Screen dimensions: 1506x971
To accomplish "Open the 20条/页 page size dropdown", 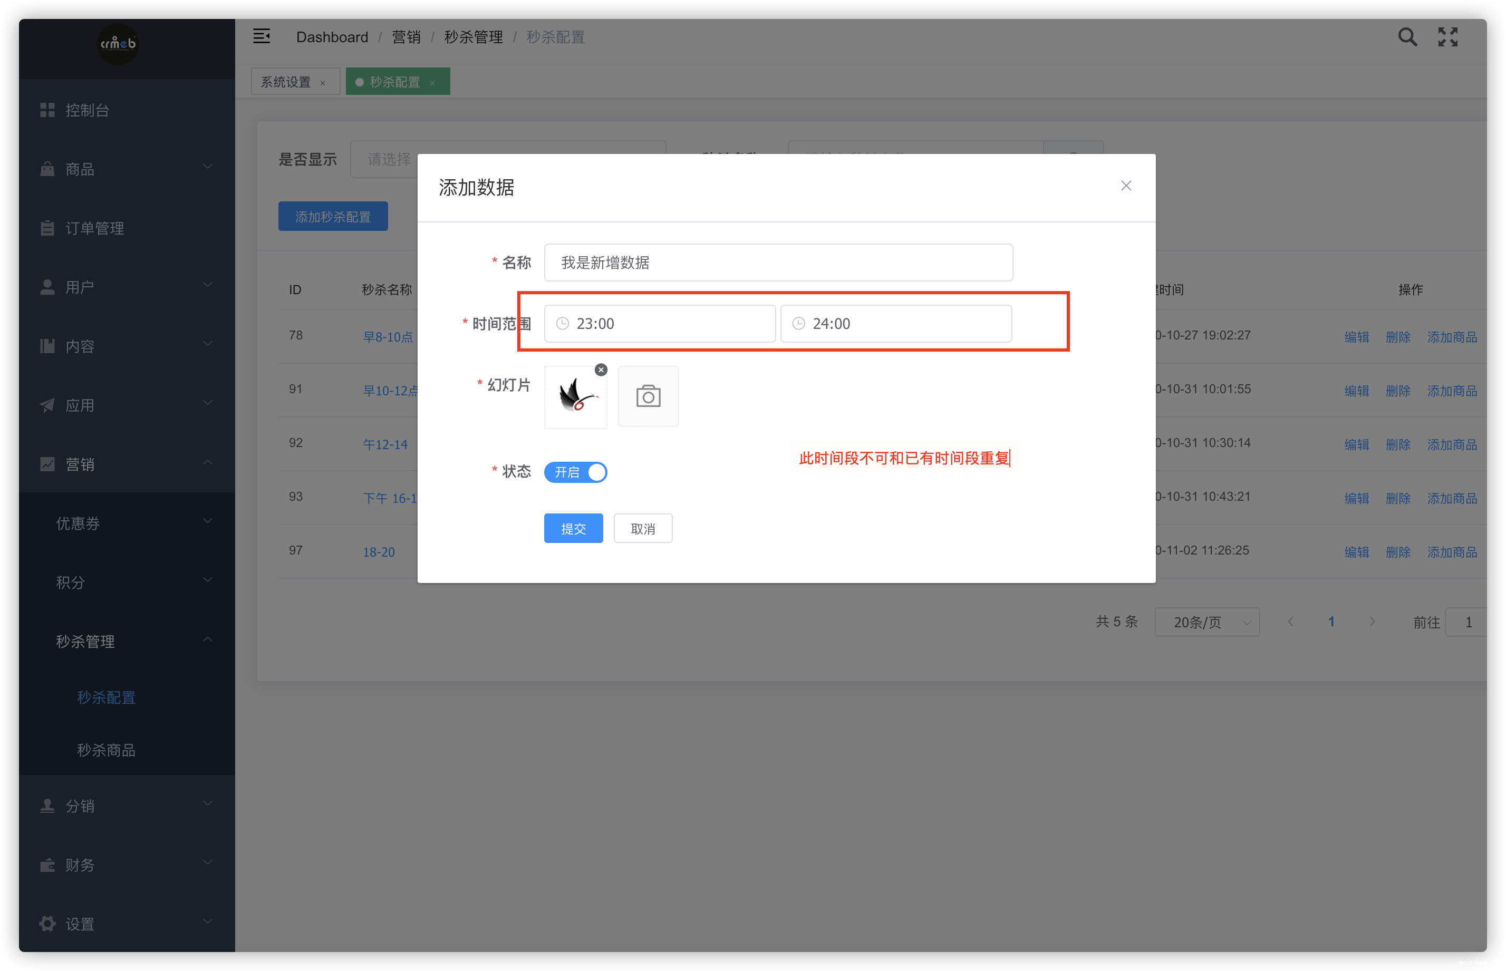I will [1207, 623].
